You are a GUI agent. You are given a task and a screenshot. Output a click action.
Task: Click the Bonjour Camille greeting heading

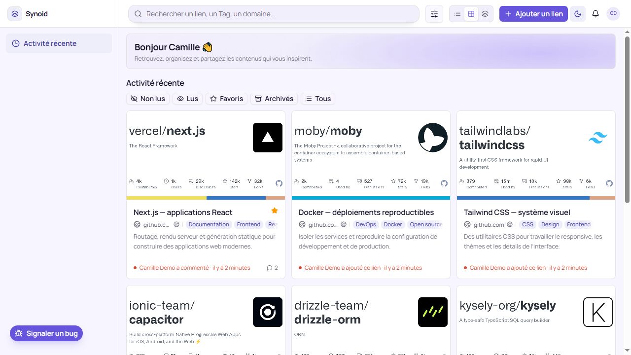click(174, 47)
